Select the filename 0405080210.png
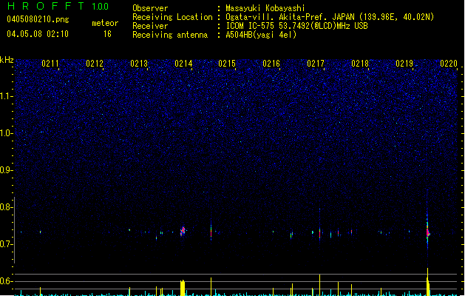This screenshot has height=296, width=465. (38, 19)
